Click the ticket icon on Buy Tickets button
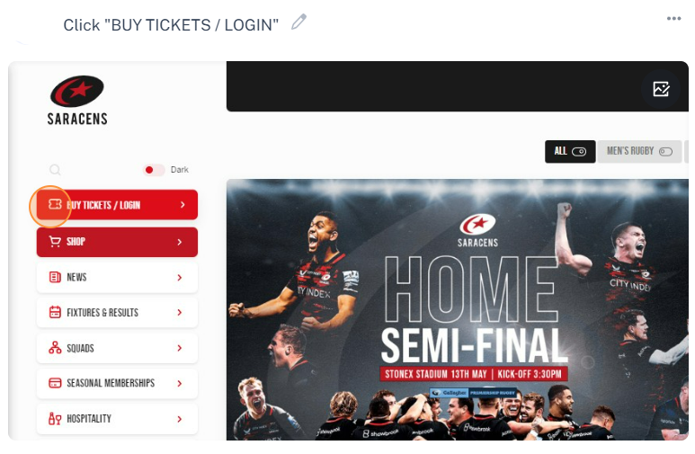Viewport: 695px width, 454px height. (x=55, y=204)
